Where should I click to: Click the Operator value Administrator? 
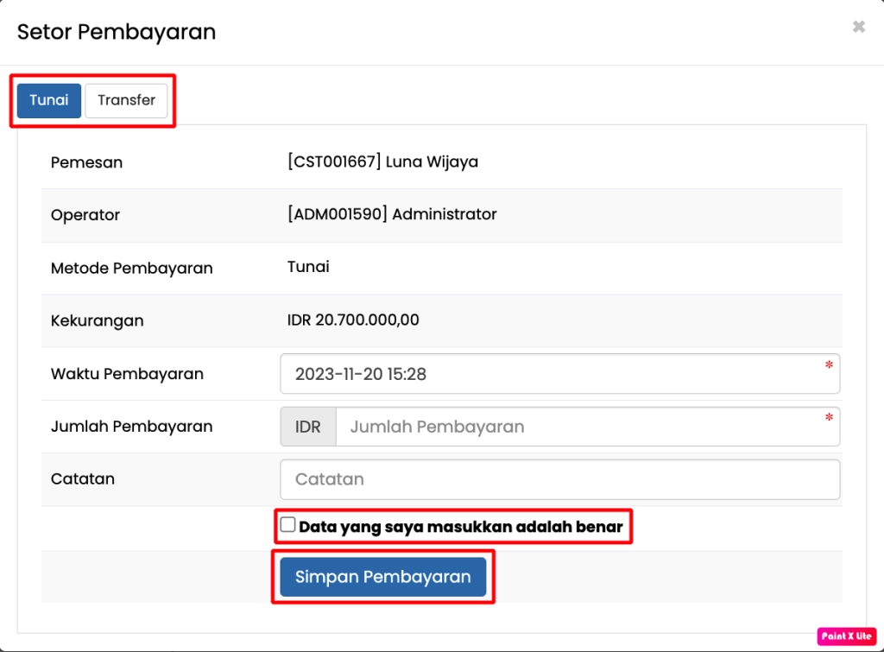(x=393, y=214)
